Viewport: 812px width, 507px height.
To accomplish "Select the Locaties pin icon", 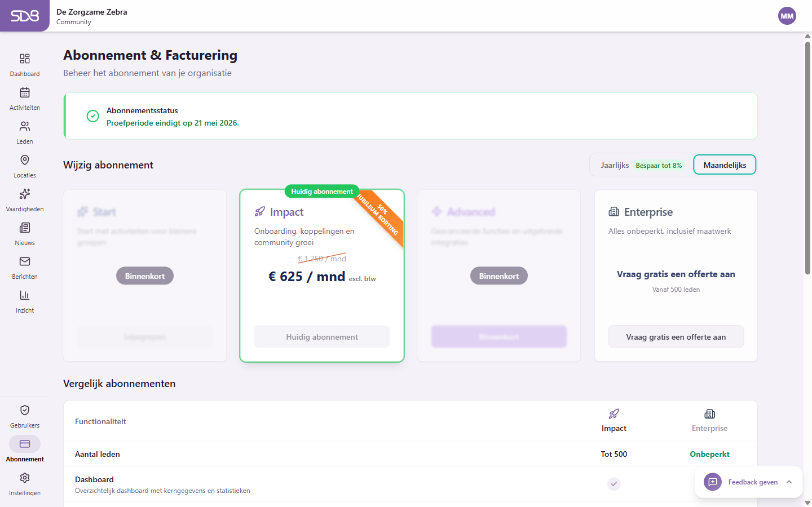I will [x=25, y=161].
